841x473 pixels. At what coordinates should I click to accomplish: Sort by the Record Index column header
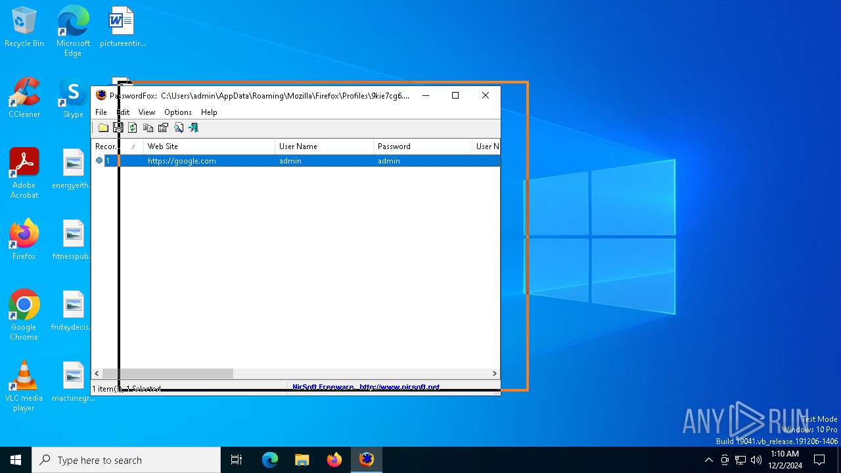(x=117, y=146)
